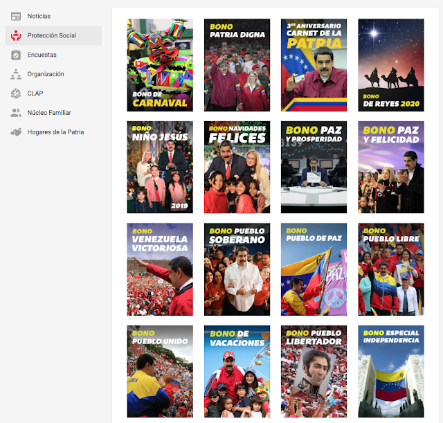The image size is (443, 423).
Task: Click the Núcleo Familiar people icon
Action: 16,113
